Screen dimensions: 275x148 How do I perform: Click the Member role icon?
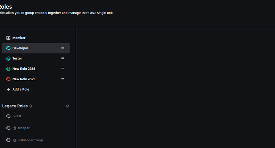[x=8, y=38]
